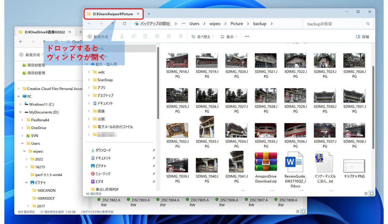
Task: Click the share icon in toolbar
Action: 169,37
